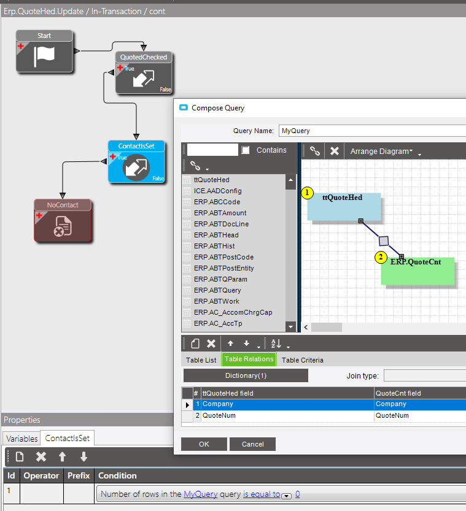
Task: Select the QuotedChecked condition node
Action: point(144,73)
